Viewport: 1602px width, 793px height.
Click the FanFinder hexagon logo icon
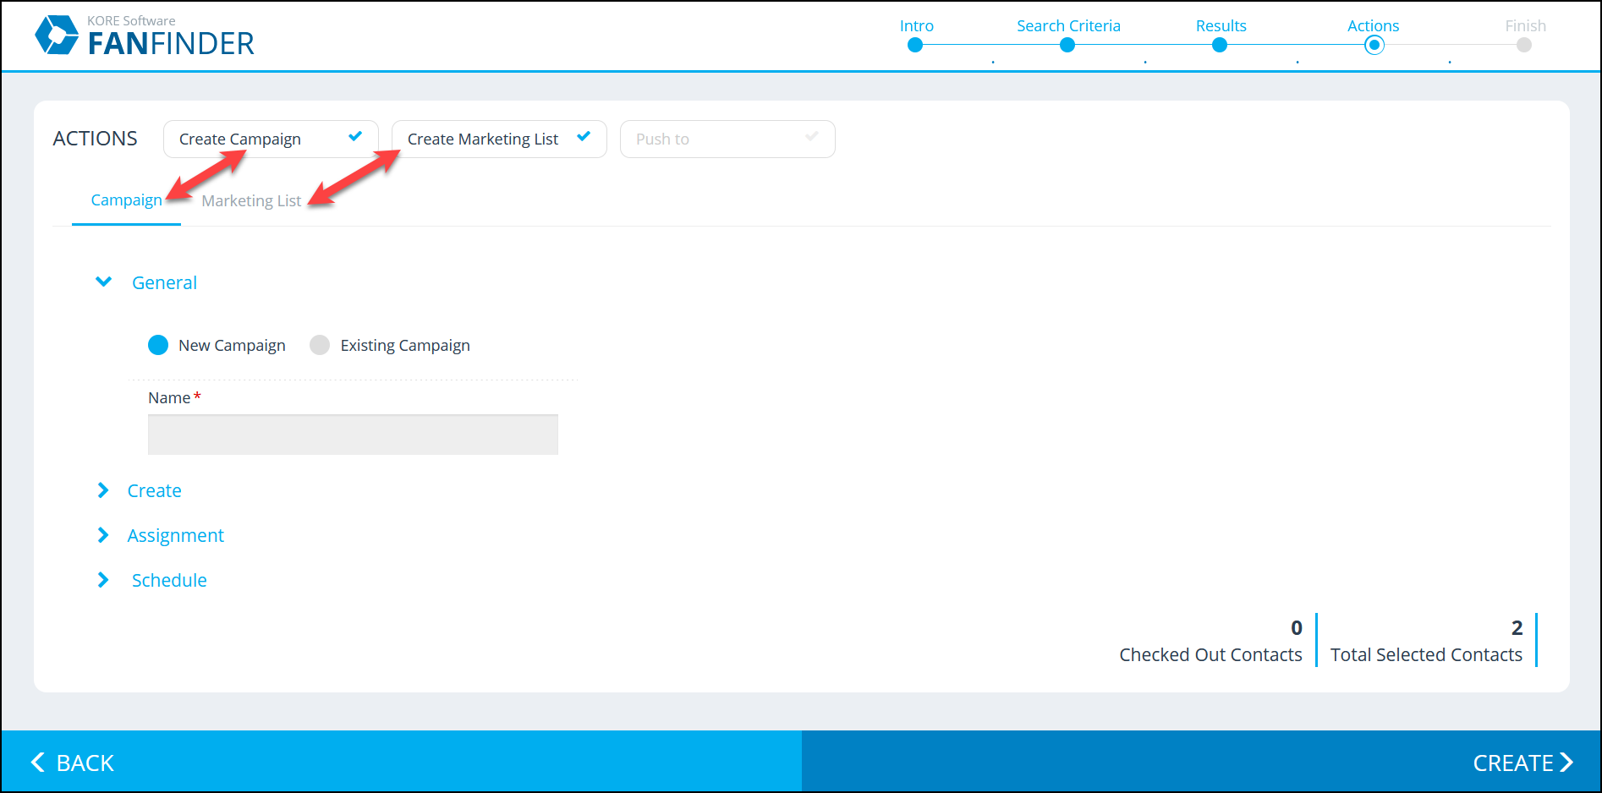coord(57,35)
